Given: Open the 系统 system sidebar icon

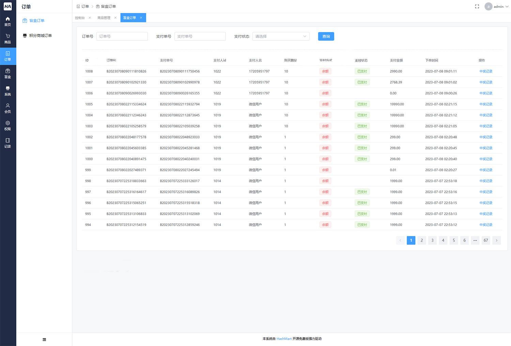Looking at the screenshot, I should (x=7, y=91).
